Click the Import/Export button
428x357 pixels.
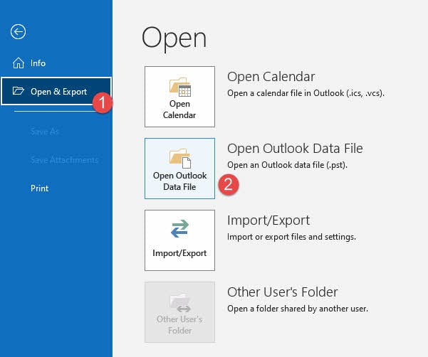[179, 240]
